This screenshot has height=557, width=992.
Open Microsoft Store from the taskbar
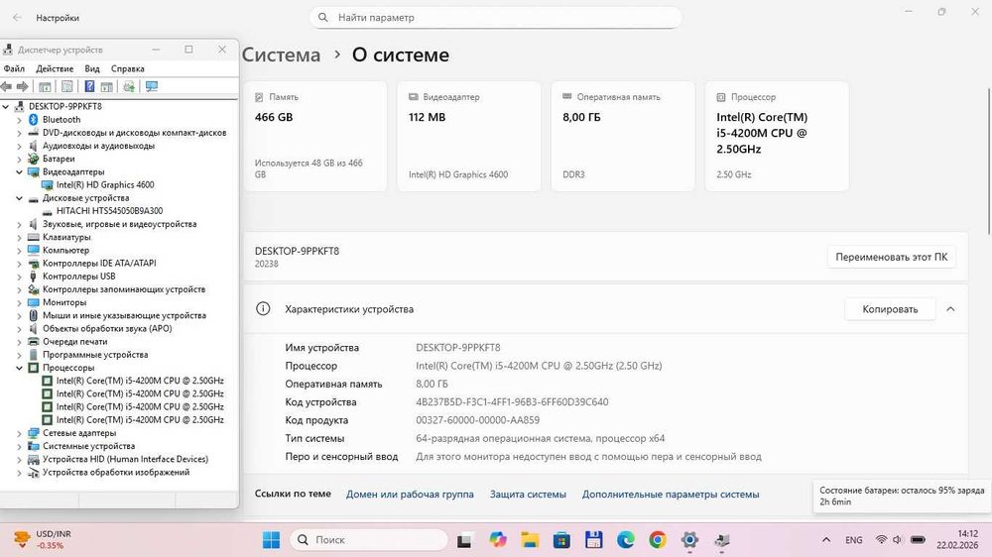[561, 540]
